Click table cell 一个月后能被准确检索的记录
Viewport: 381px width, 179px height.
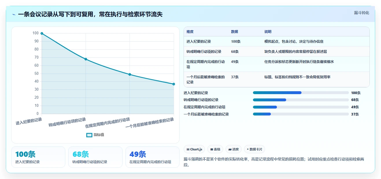pos(206,79)
